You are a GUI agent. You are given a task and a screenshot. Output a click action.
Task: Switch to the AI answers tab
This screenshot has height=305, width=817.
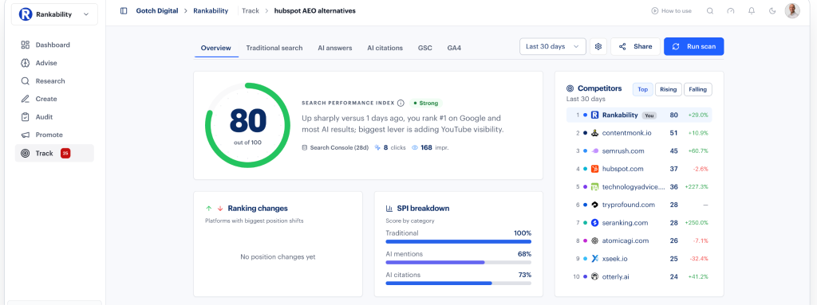coord(335,48)
